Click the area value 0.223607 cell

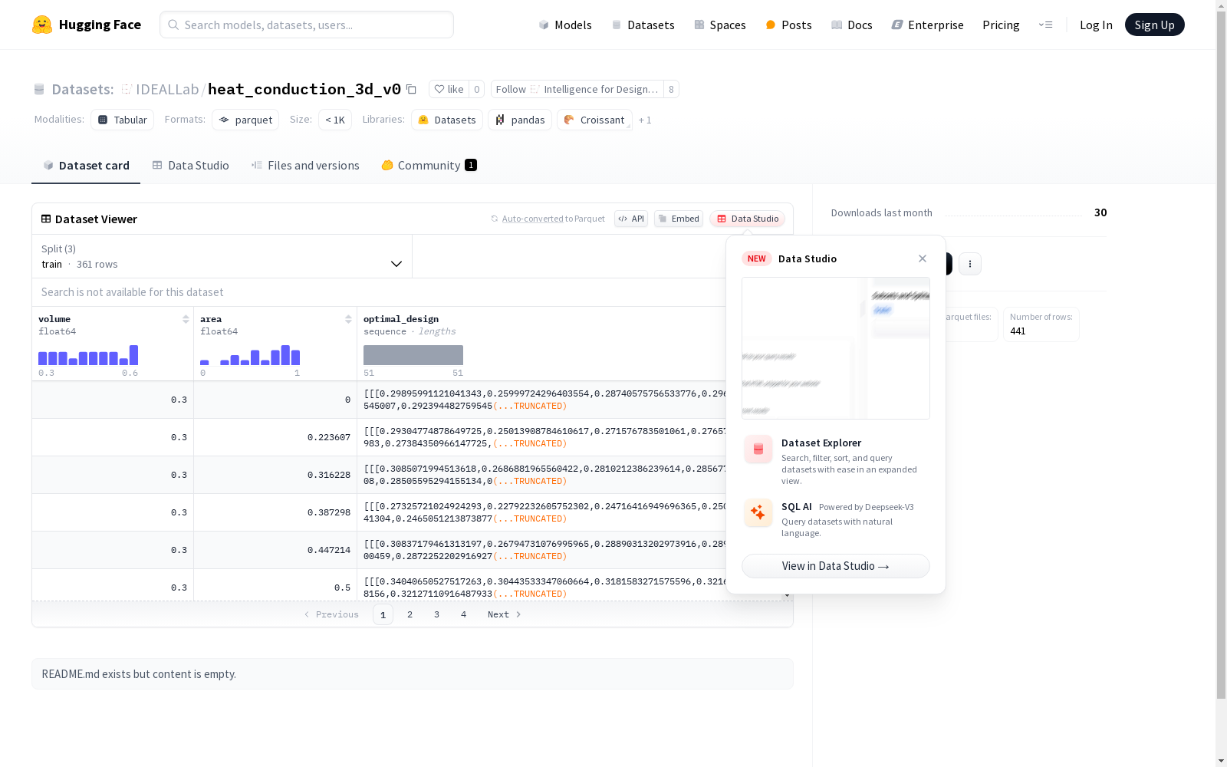point(275,437)
